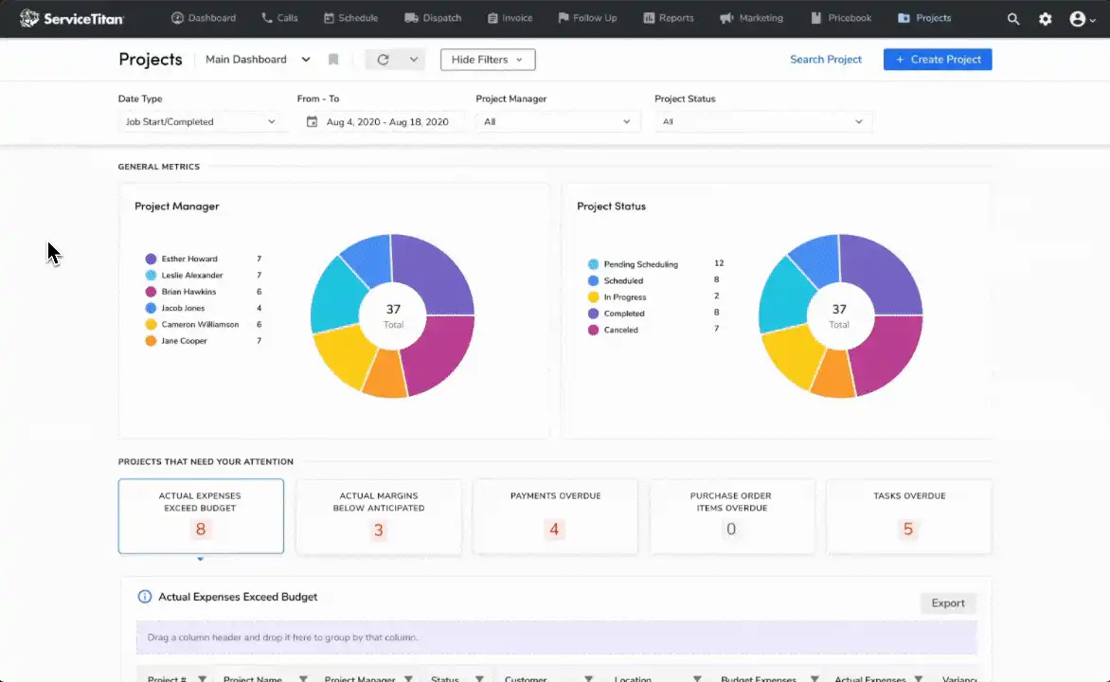Image resolution: width=1110 pixels, height=682 pixels.
Task: Open the Follow Up section
Action: click(x=587, y=18)
